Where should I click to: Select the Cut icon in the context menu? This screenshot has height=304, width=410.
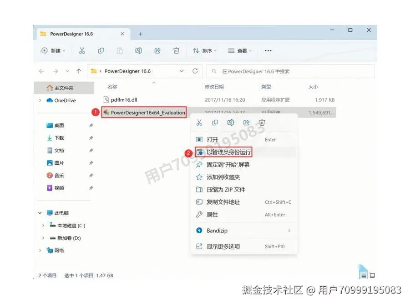tap(199, 122)
